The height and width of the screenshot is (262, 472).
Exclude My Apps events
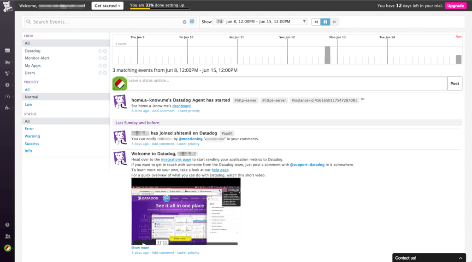point(105,65)
